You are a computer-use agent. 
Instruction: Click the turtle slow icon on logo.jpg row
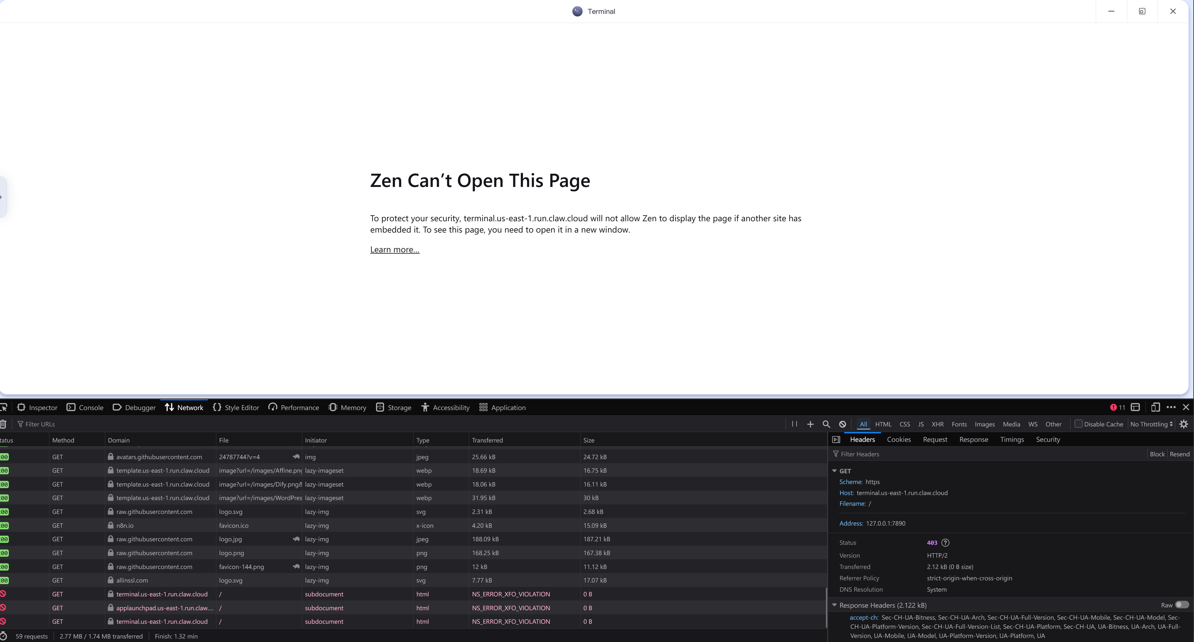pos(296,539)
